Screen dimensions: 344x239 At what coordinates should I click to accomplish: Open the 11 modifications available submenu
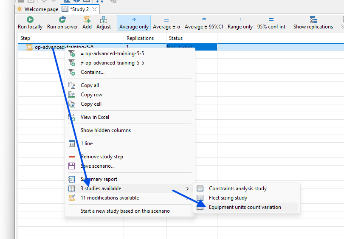pos(130,198)
